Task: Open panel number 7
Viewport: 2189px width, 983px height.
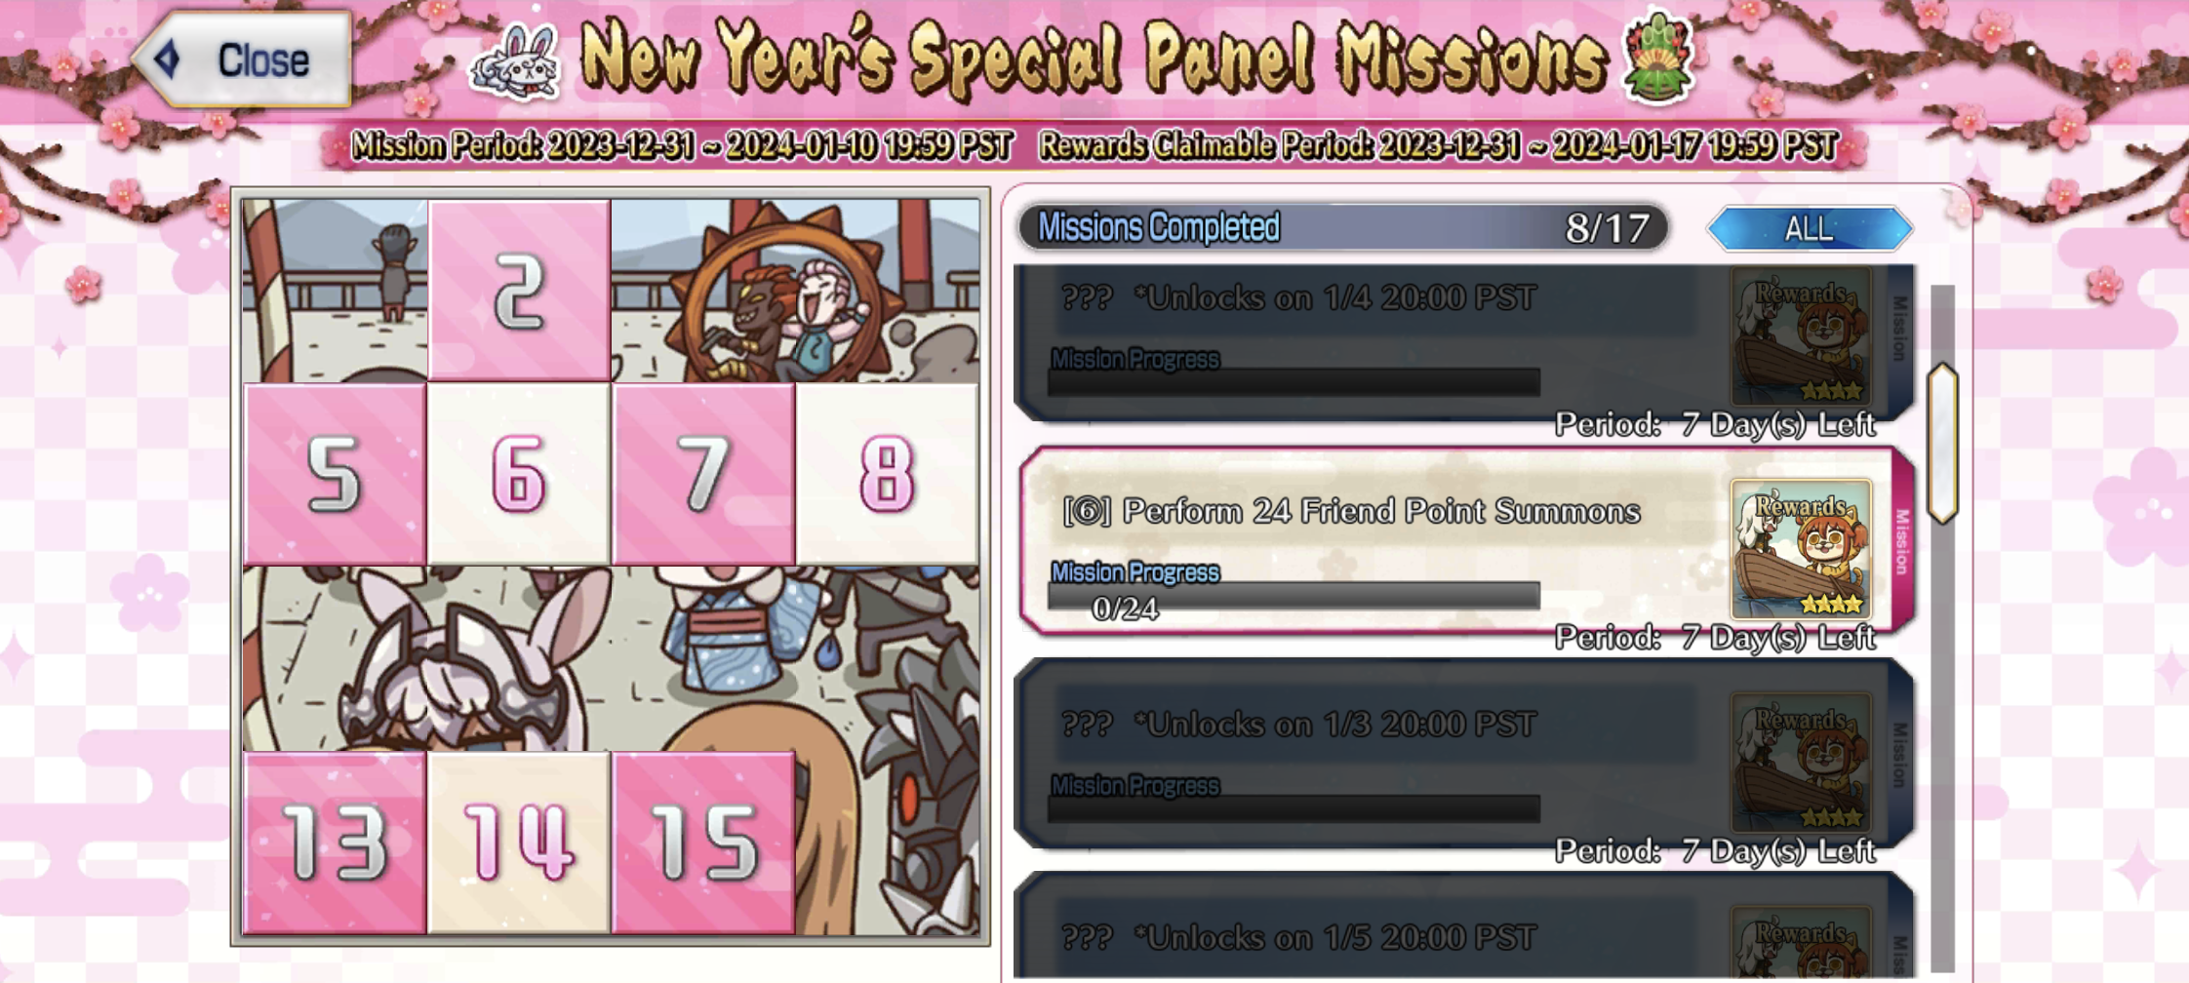Action: [703, 474]
